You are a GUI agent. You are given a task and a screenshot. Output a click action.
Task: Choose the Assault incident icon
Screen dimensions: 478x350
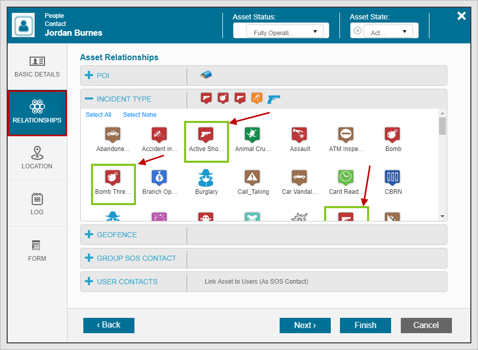coord(300,135)
